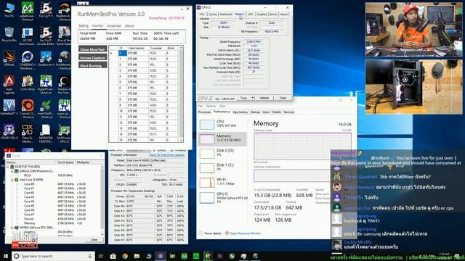Image resolution: width=465 pixels, height=261 pixels.
Task: Open Chrome from the taskbar
Action: pos(125,256)
